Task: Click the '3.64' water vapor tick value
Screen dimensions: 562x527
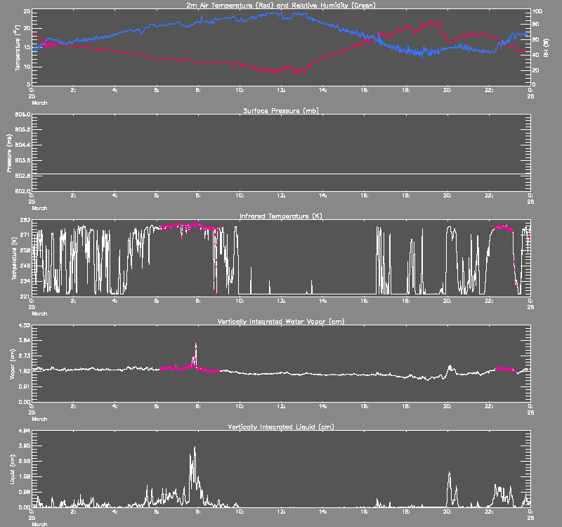Action: pos(25,340)
